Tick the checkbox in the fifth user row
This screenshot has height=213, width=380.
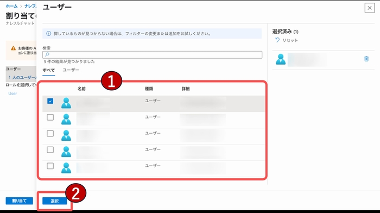(x=50, y=166)
